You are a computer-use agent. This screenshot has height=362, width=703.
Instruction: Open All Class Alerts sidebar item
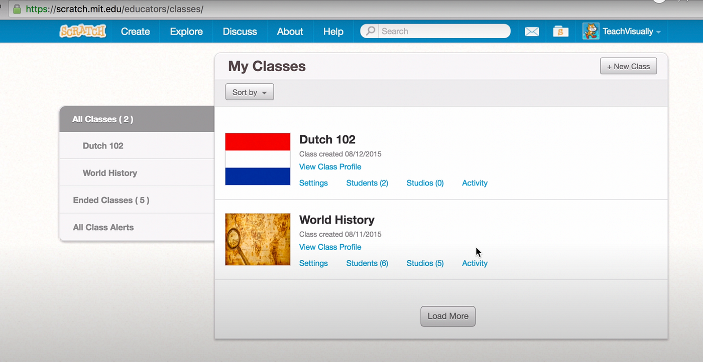point(137,227)
